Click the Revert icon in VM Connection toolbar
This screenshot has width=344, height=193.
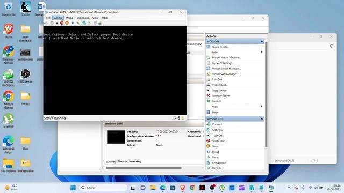[x=89, y=23]
